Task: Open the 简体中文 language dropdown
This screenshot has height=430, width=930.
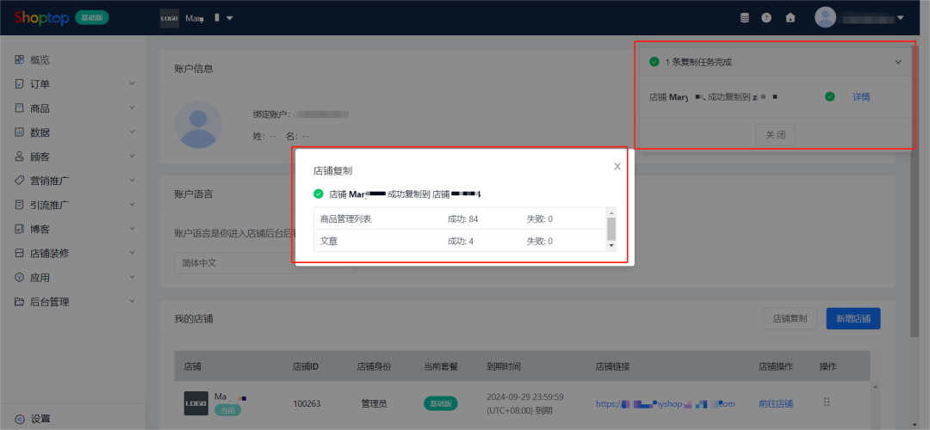Action: click(x=264, y=262)
